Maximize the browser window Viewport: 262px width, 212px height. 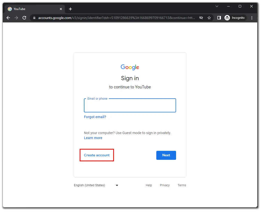[x=240, y=6]
